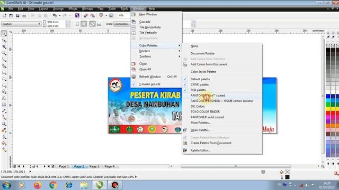Select the Fill tool in toolbox
The image size is (339, 190).
coord(4,143)
